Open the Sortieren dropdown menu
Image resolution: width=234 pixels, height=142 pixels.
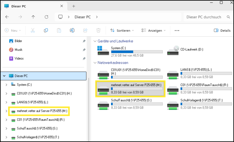point(122,30)
